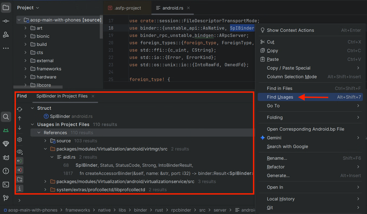Collapse the References results node
This screenshot has height=214, width=367.
click(x=39, y=132)
